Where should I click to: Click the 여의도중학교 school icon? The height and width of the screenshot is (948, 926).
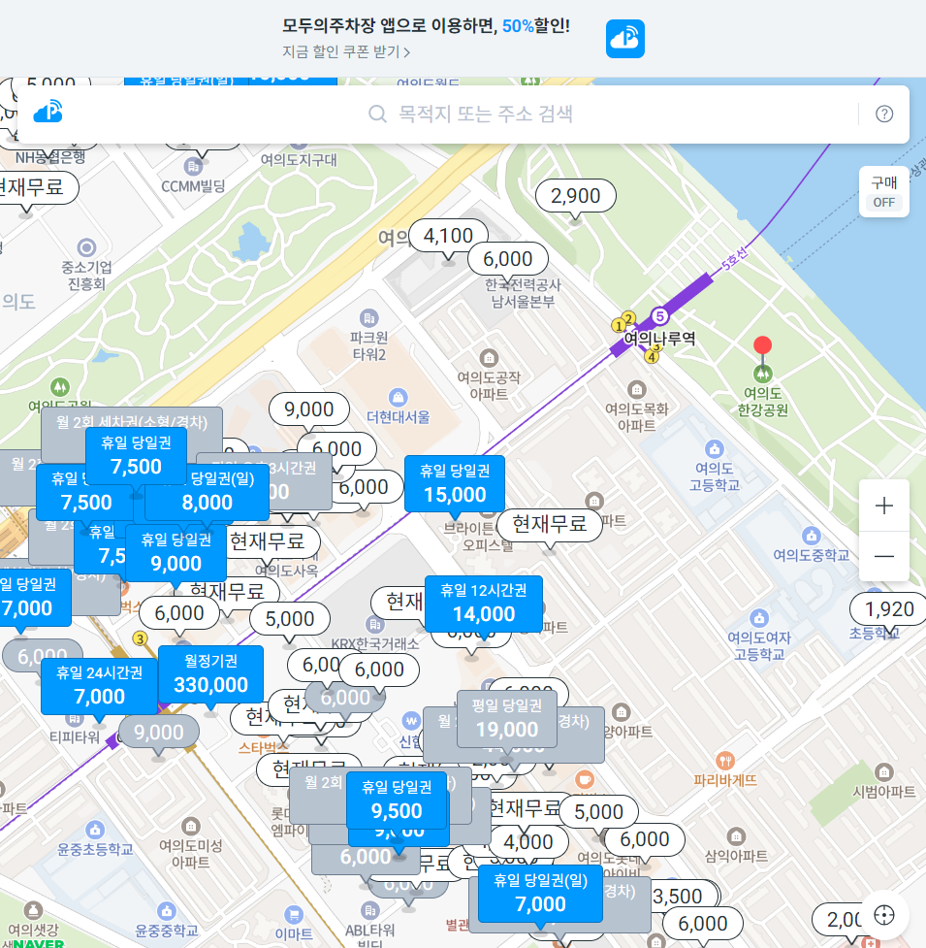click(812, 536)
